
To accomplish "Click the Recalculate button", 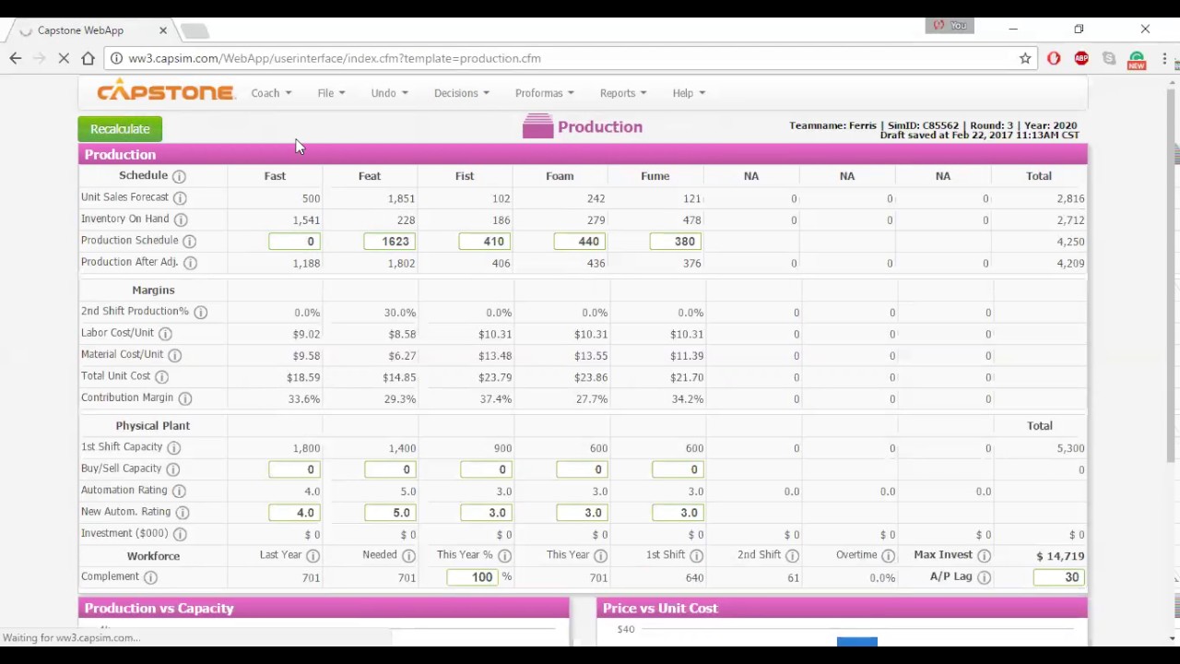I will tap(120, 129).
